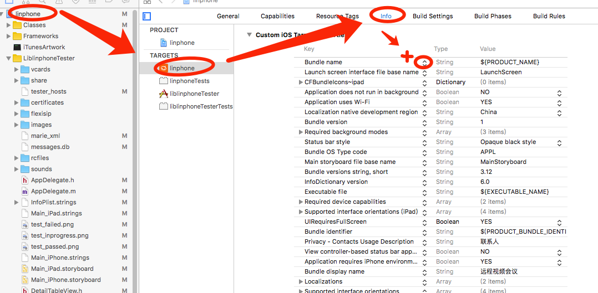Select the flexisip folder icon
This screenshot has width=598, height=293.
pyautogui.click(x=25, y=114)
